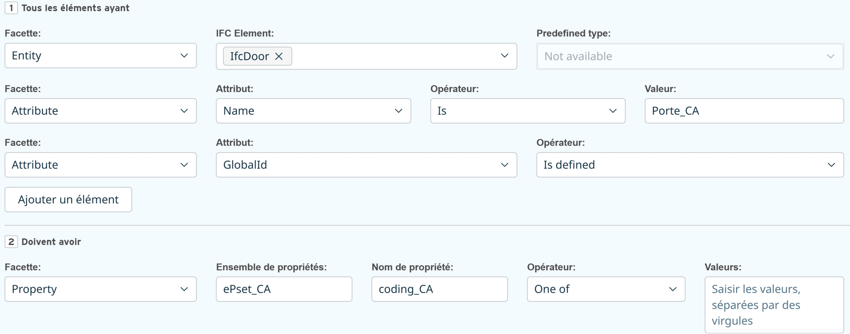
Task: Click the Valeurs comma-separated text area
Action: point(774,305)
